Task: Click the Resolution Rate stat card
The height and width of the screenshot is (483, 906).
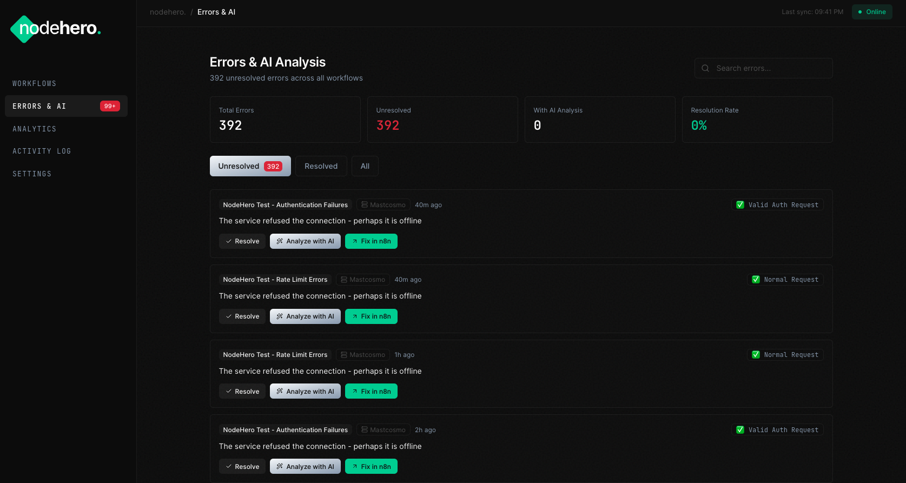Action: pyautogui.click(x=757, y=120)
